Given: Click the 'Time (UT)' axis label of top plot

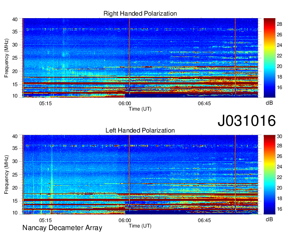Looking at the screenshot, I should [140, 109].
